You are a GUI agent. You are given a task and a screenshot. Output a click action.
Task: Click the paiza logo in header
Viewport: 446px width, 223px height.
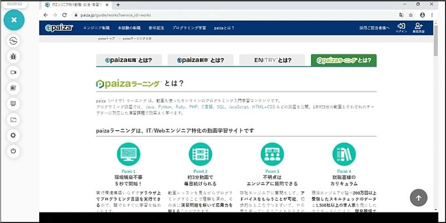click(59, 28)
